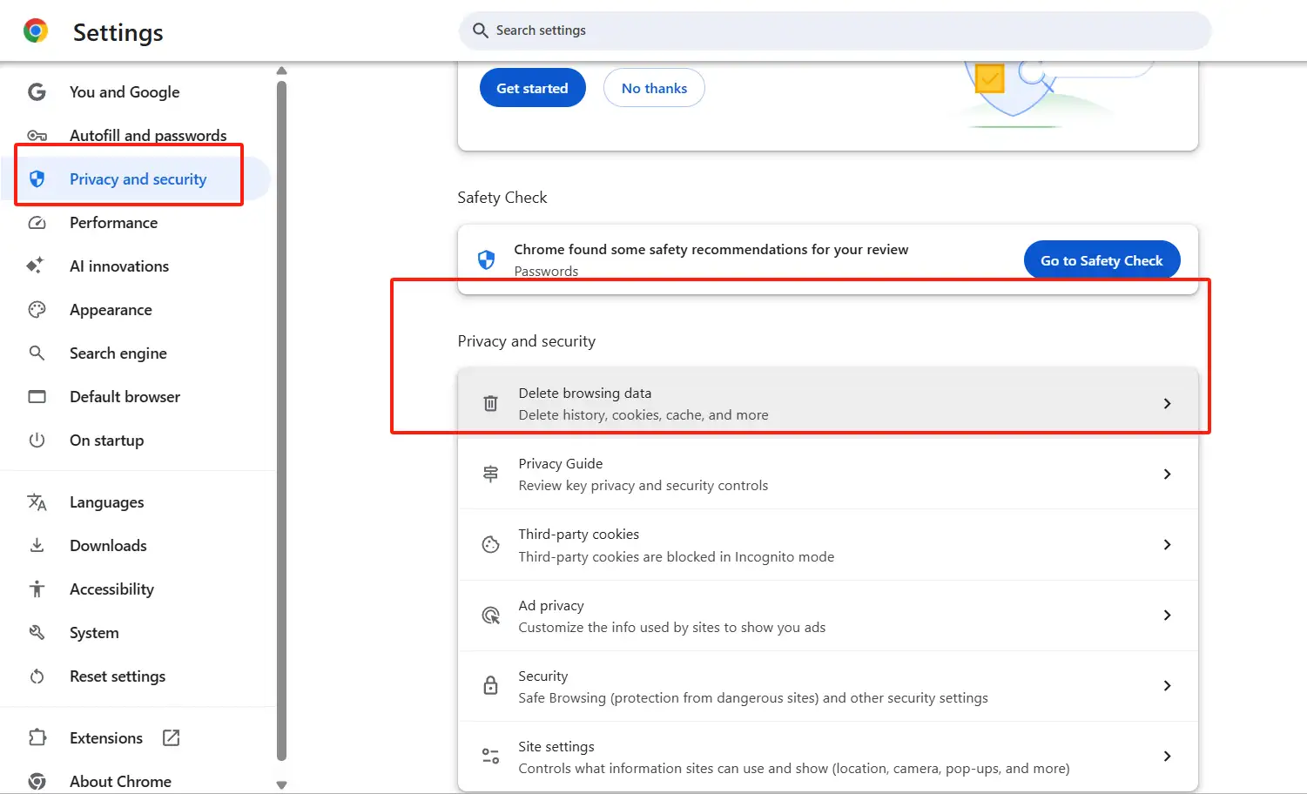
Task: Open Privacy Guide via its right chevron
Action: point(1168,474)
